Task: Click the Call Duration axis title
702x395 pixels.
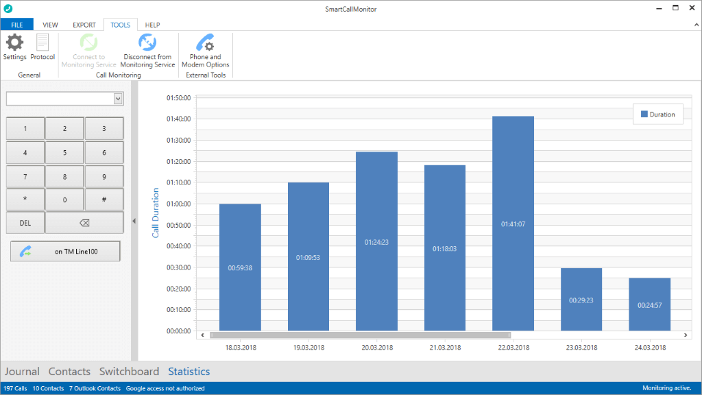Action: (156, 213)
